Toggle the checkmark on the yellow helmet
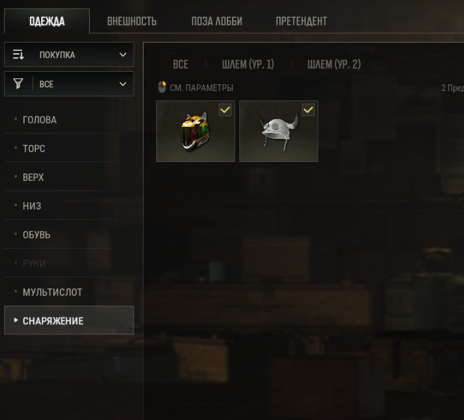Screen dimensions: 464x420 tap(225, 110)
